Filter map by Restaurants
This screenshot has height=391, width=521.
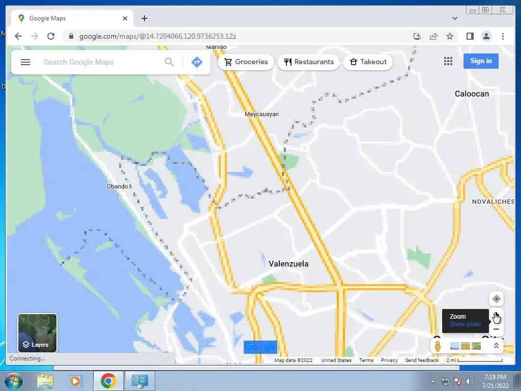(x=309, y=62)
